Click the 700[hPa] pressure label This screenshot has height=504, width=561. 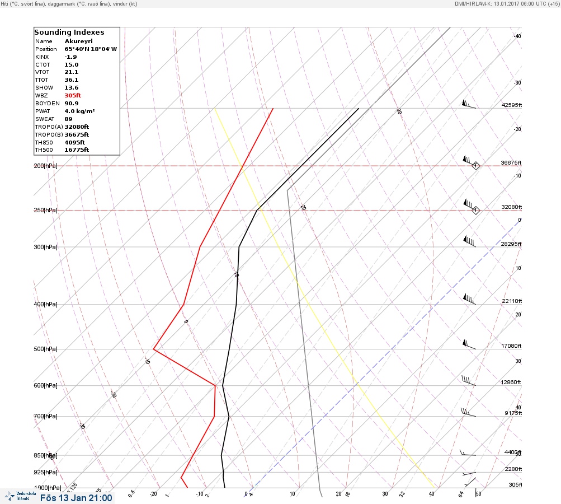tap(45, 416)
